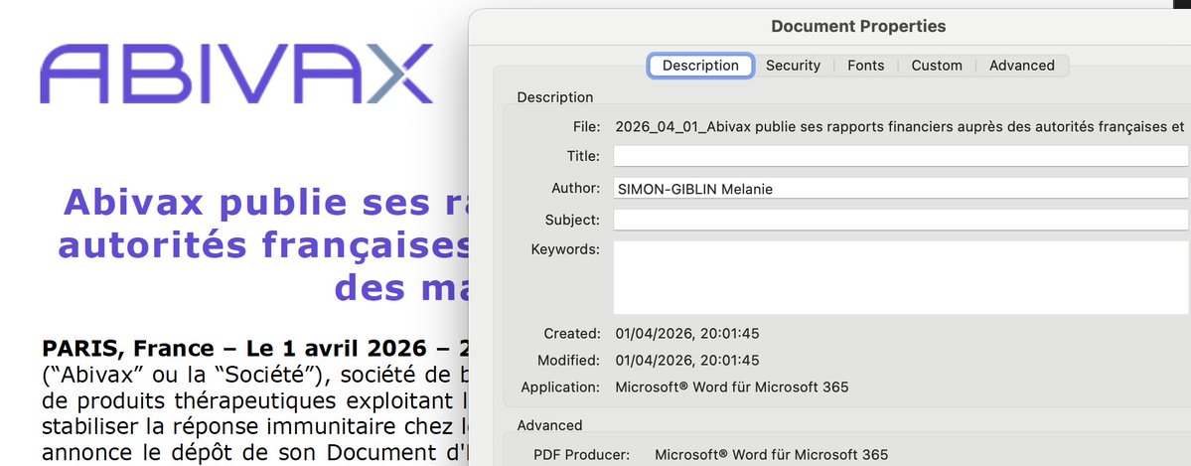Click into the Keywords text area
The image size is (1191, 466).
point(902,277)
